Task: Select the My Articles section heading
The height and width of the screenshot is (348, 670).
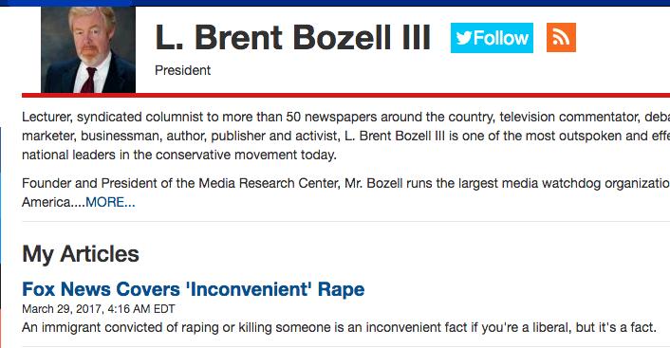Action: click(81, 254)
